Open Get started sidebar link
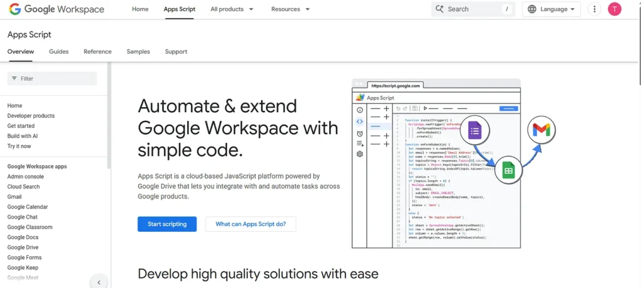The image size is (641, 288). (x=21, y=126)
